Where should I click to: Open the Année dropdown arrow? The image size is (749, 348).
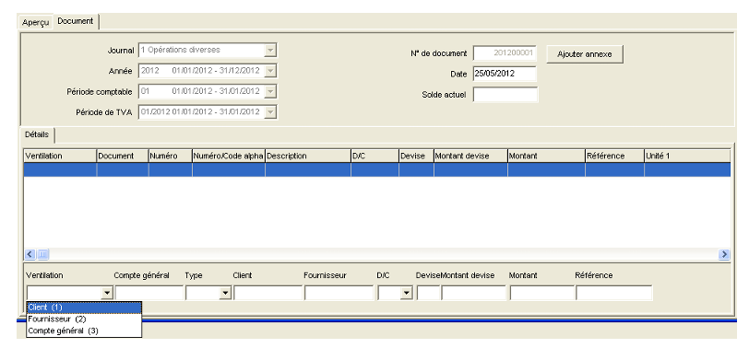(x=270, y=71)
